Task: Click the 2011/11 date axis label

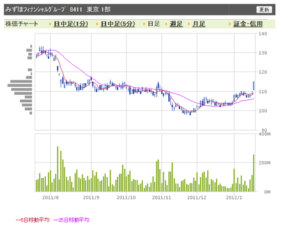Action: (x=161, y=198)
